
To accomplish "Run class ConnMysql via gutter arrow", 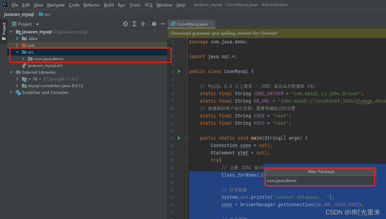I will (x=179, y=71).
